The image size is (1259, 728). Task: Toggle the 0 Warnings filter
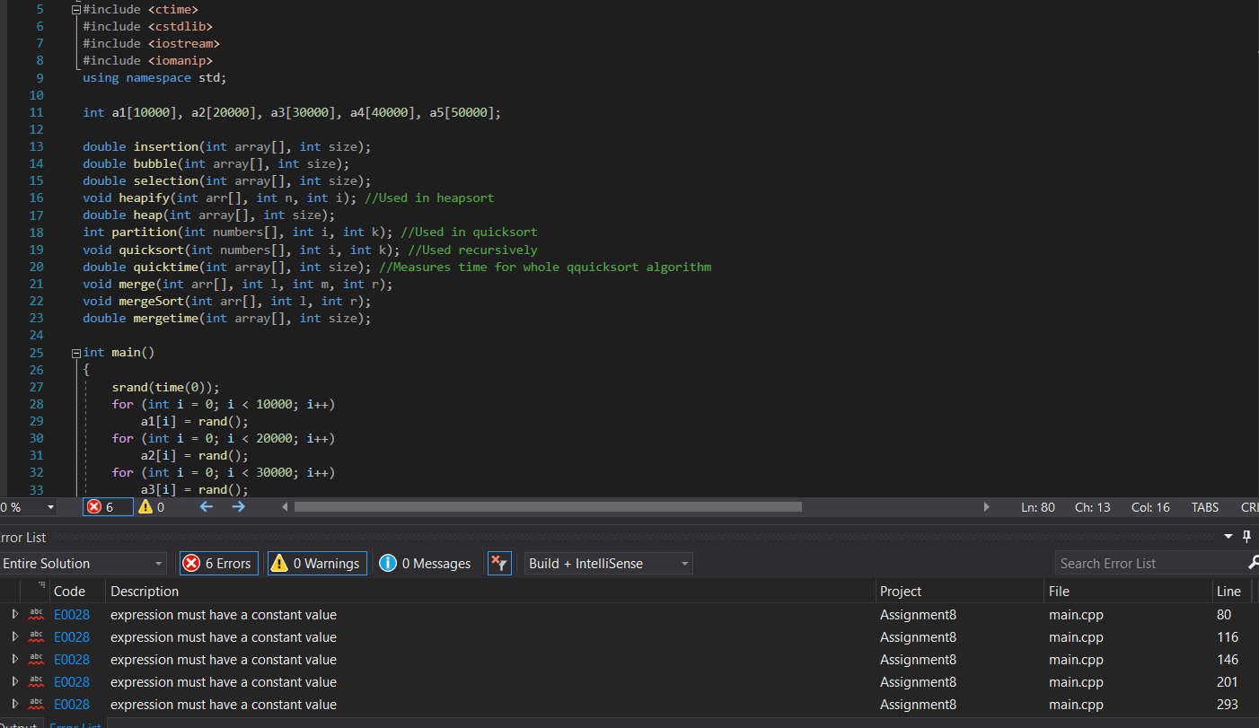(317, 564)
